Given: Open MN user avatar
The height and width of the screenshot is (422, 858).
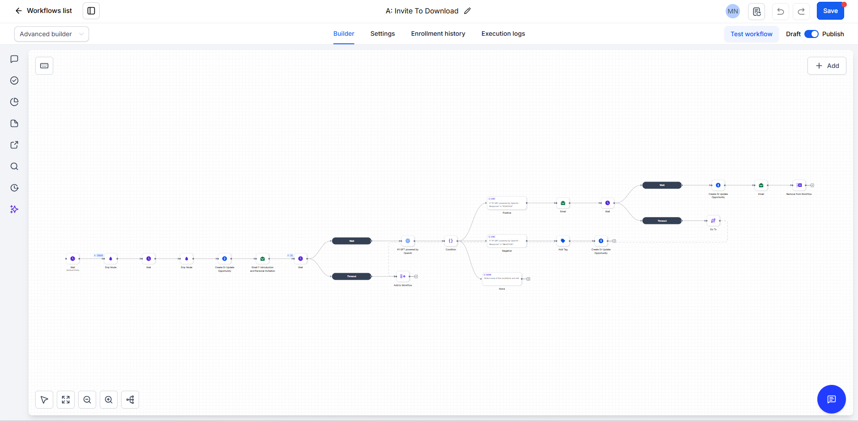Looking at the screenshot, I should click(732, 11).
